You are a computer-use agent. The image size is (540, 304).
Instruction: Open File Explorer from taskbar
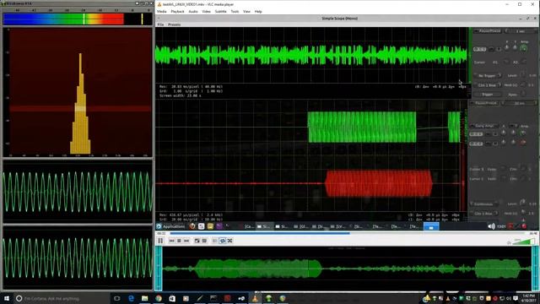pyautogui.click(x=144, y=298)
